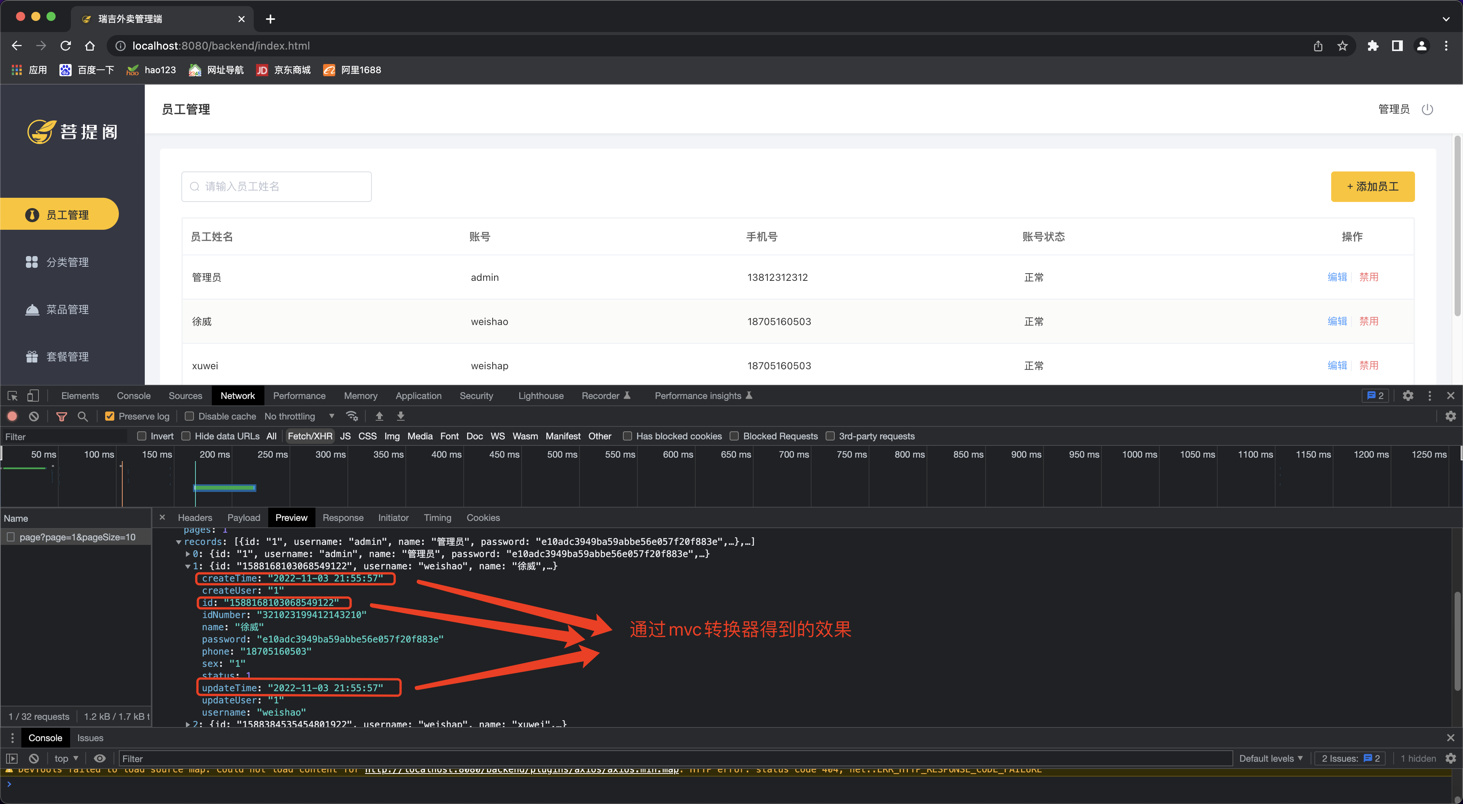The width and height of the screenshot is (1463, 804).
Task: Click the clear network log icon
Action: pos(34,416)
